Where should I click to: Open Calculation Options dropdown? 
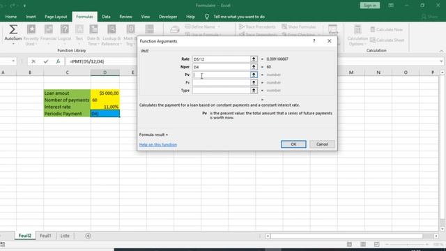(x=357, y=36)
